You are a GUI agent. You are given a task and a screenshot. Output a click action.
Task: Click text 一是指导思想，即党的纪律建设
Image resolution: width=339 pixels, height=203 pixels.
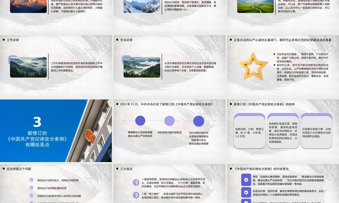[173, 183]
